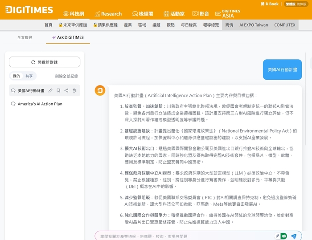The width and height of the screenshot is (312, 240).
Task: Send message with paper plane icon
Action: coord(294,236)
